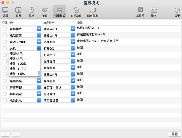Click the 重置 reset button
This screenshot has height=138, width=182.
click(x=175, y=134)
